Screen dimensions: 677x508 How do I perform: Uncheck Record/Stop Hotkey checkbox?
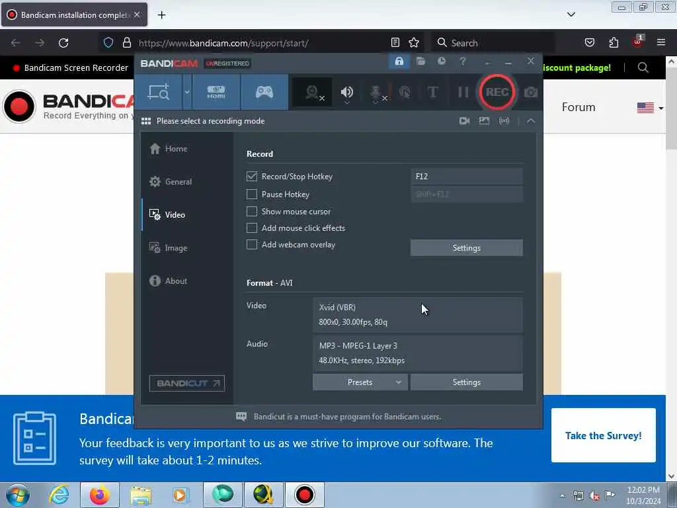pos(252,176)
